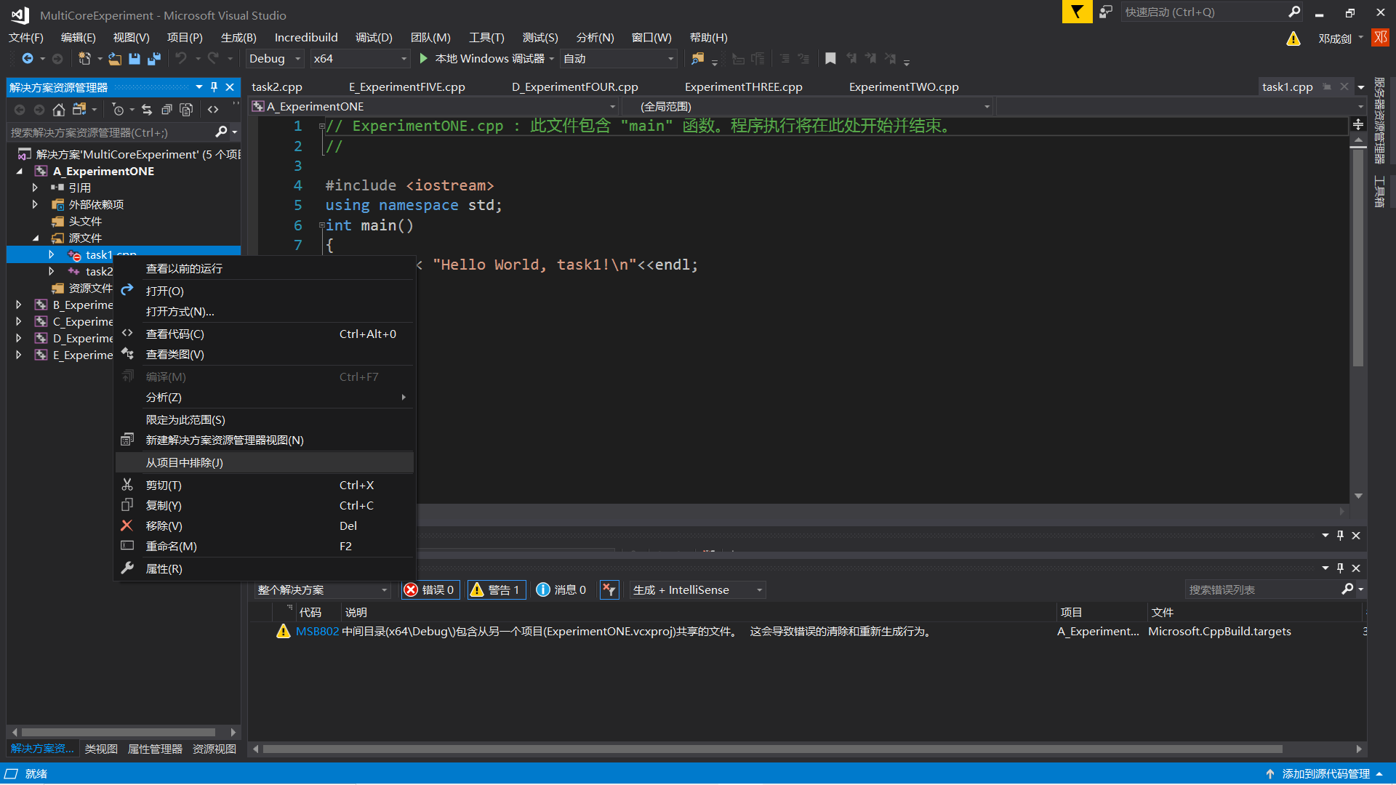Viewport: 1396px width, 785px height.
Task: Click the editor vertical scrollbar thumb
Action: click(1358, 258)
